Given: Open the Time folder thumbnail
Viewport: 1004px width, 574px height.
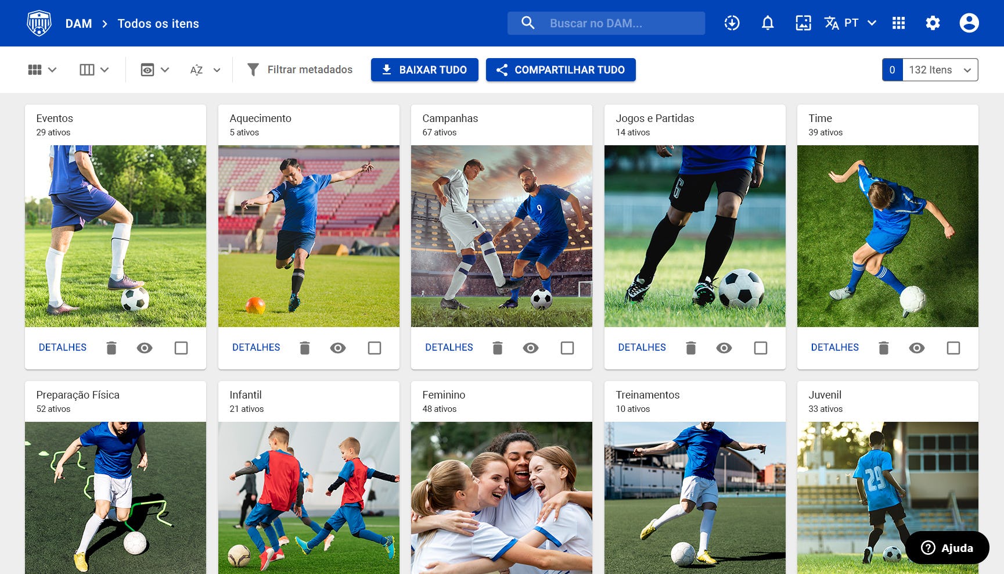Looking at the screenshot, I should click(887, 236).
